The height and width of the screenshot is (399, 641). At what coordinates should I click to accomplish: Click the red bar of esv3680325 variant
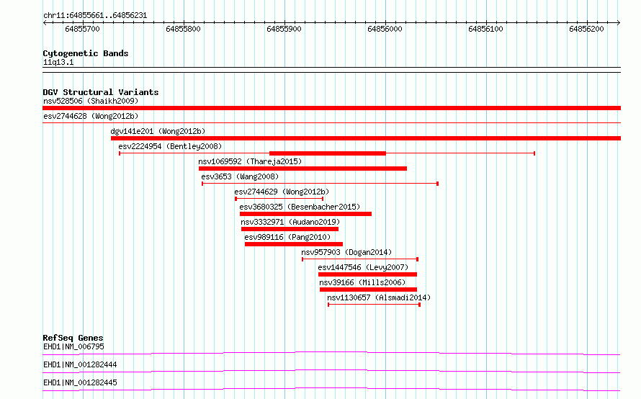click(305, 214)
